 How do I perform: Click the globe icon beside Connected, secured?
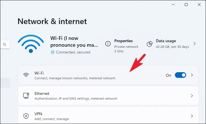pyautogui.click(x=53, y=52)
